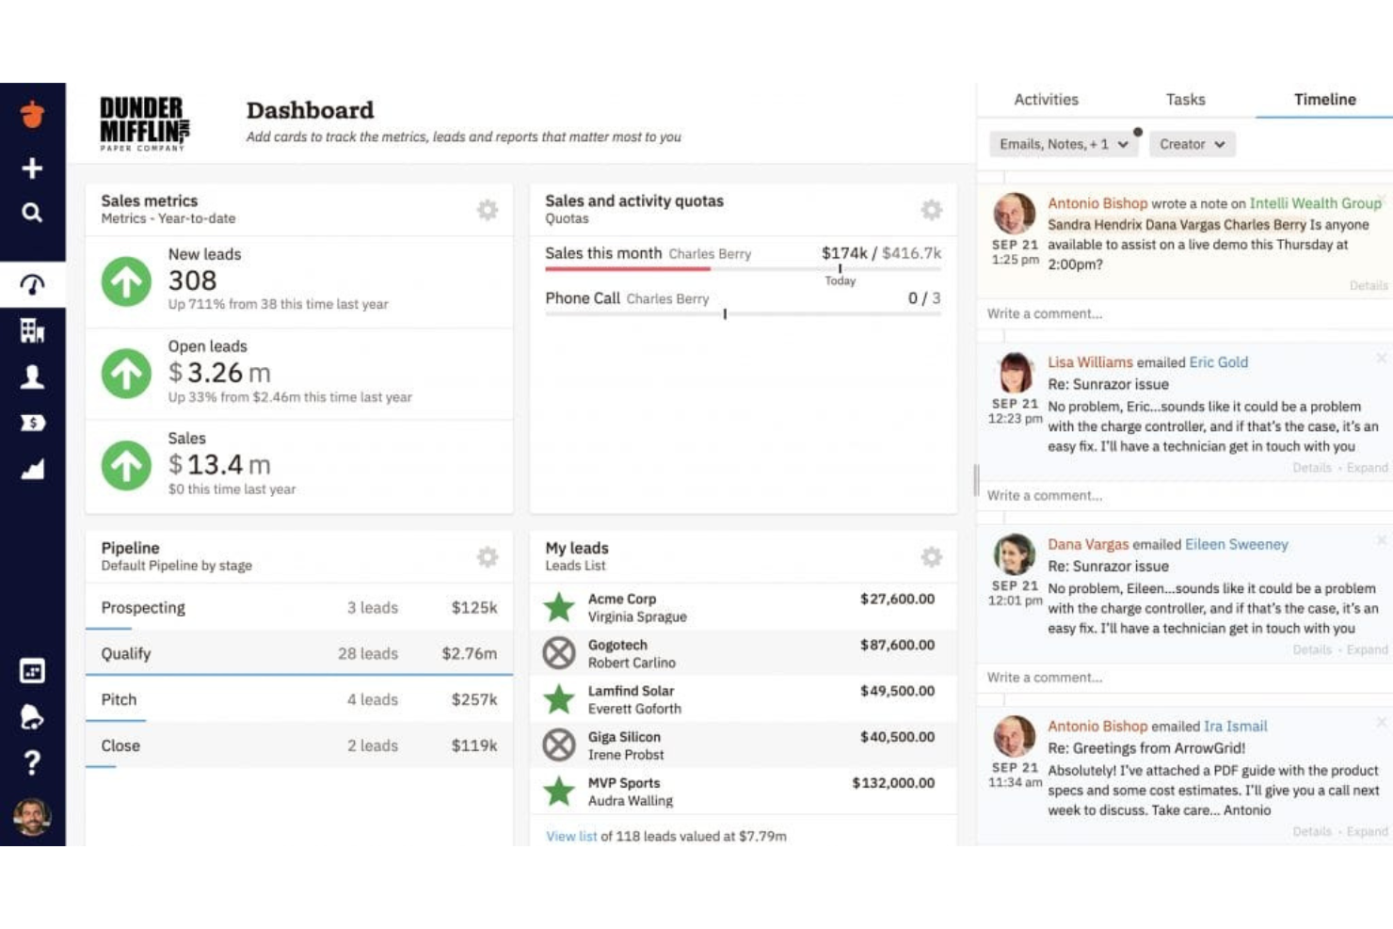Switch to the Activities tab
This screenshot has height=929, width=1393.
[1046, 99]
